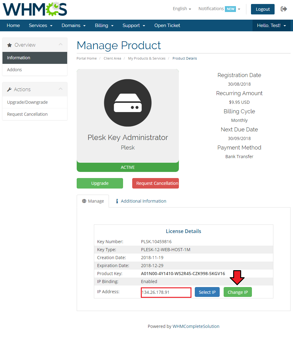Click the product key A01N00-4Y1410-WS2R45-CZK998-5KGV16
Viewport: 293px width, 346px height.
183,274
